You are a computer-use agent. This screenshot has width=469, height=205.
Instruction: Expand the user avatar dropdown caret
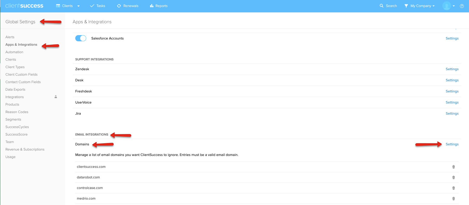pyautogui.click(x=454, y=6)
